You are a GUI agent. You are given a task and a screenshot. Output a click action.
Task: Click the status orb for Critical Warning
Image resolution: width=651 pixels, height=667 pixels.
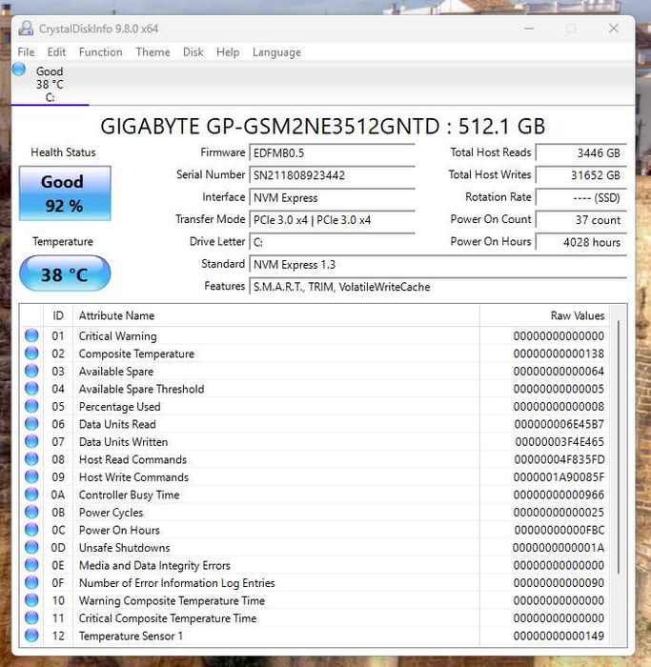(31, 335)
